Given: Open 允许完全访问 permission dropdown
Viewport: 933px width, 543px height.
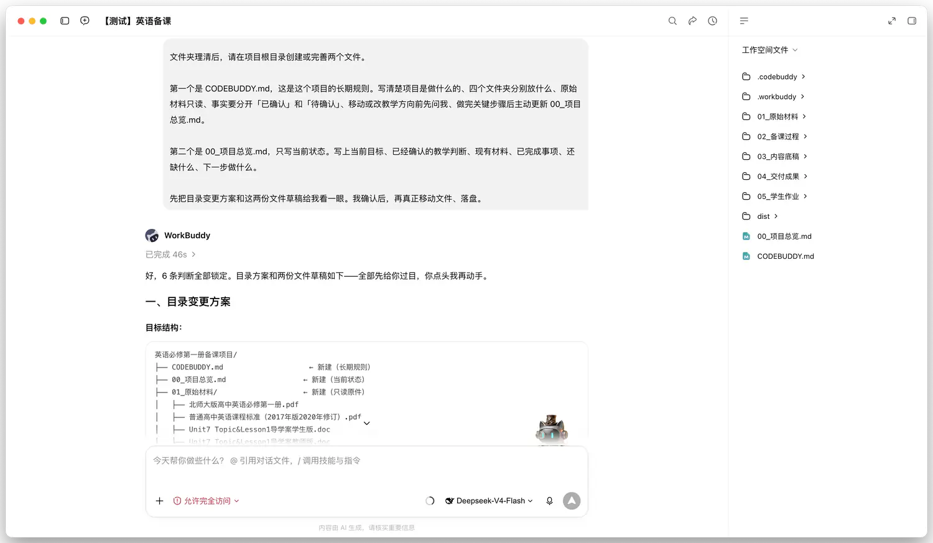Looking at the screenshot, I should pyautogui.click(x=206, y=501).
